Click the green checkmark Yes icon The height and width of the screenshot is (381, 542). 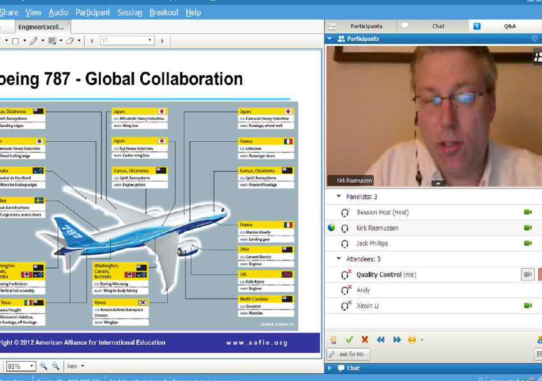coord(349,340)
